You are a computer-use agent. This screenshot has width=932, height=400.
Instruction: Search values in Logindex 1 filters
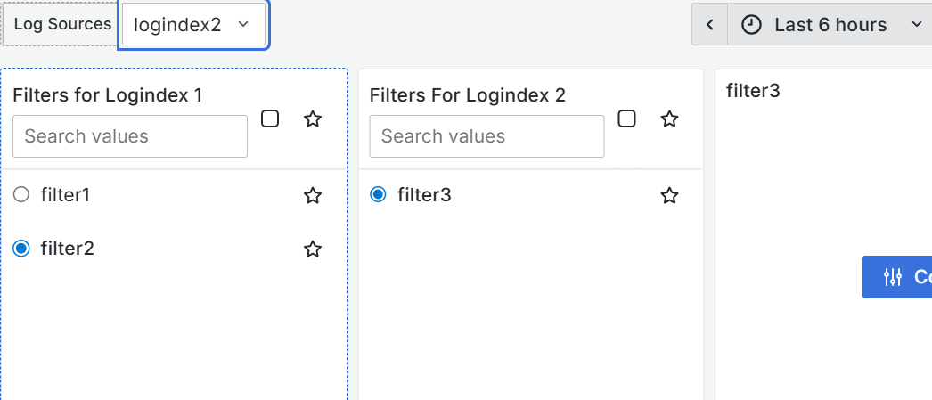[x=130, y=136]
